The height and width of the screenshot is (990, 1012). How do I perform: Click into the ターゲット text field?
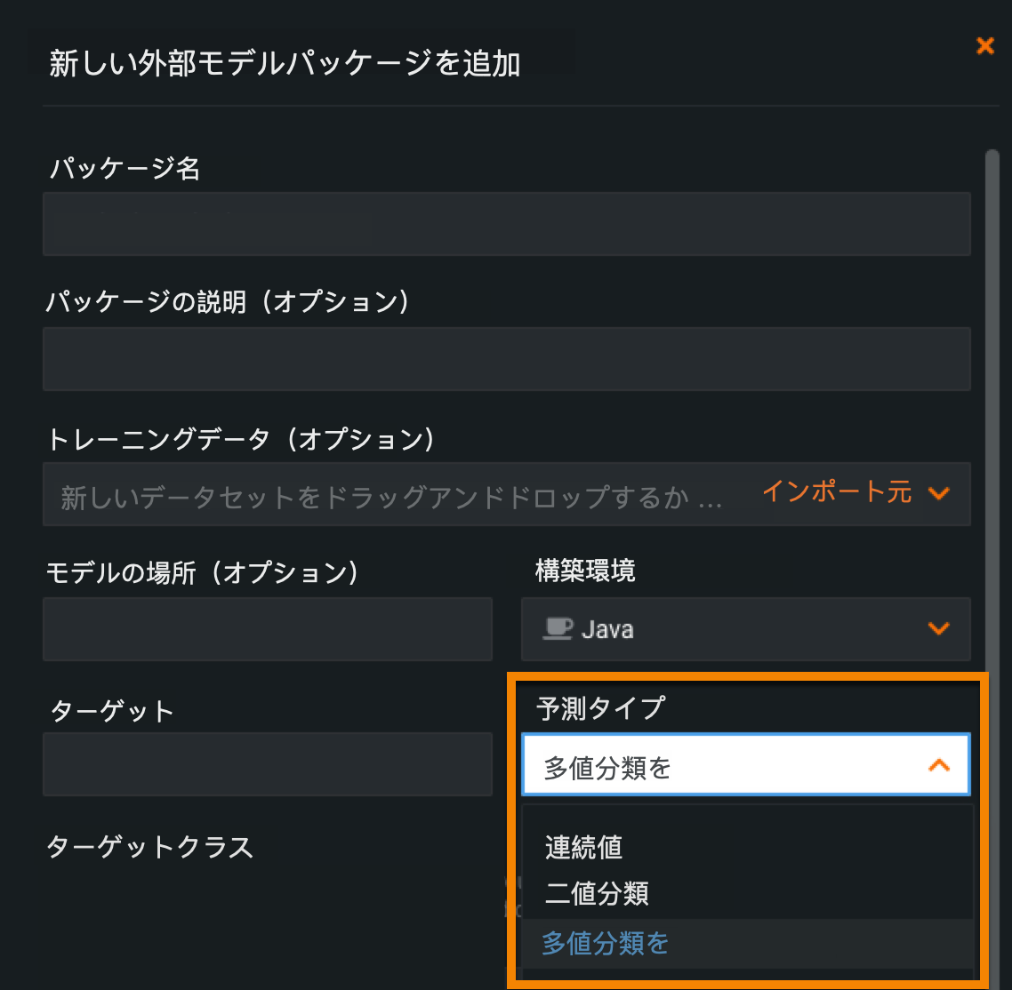coord(267,764)
